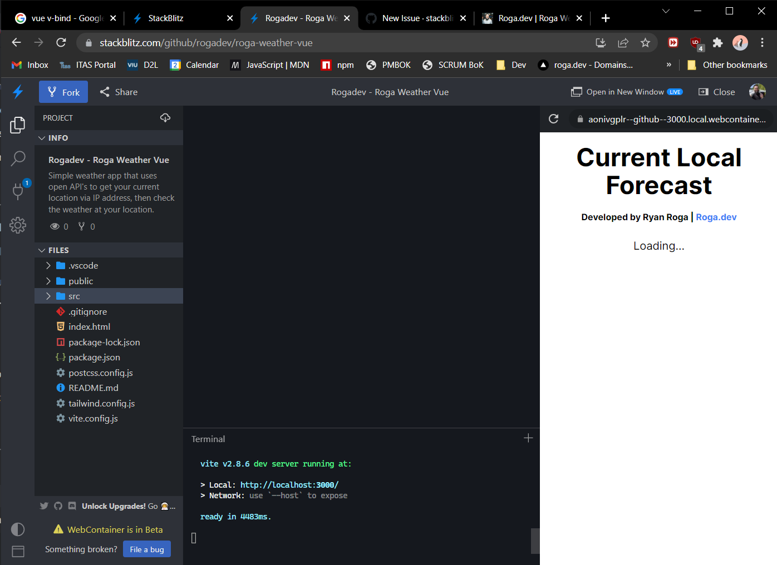
Task: Collapse the INFO section
Action: point(42,137)
